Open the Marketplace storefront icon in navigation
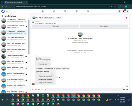Viewport: 132px width, 106px height. tap(77, 11)
